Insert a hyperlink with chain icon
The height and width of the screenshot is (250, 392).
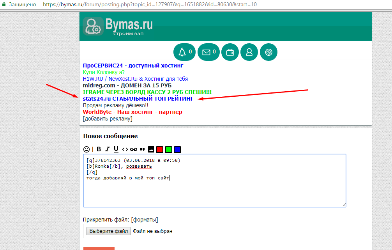click(134, 149)
